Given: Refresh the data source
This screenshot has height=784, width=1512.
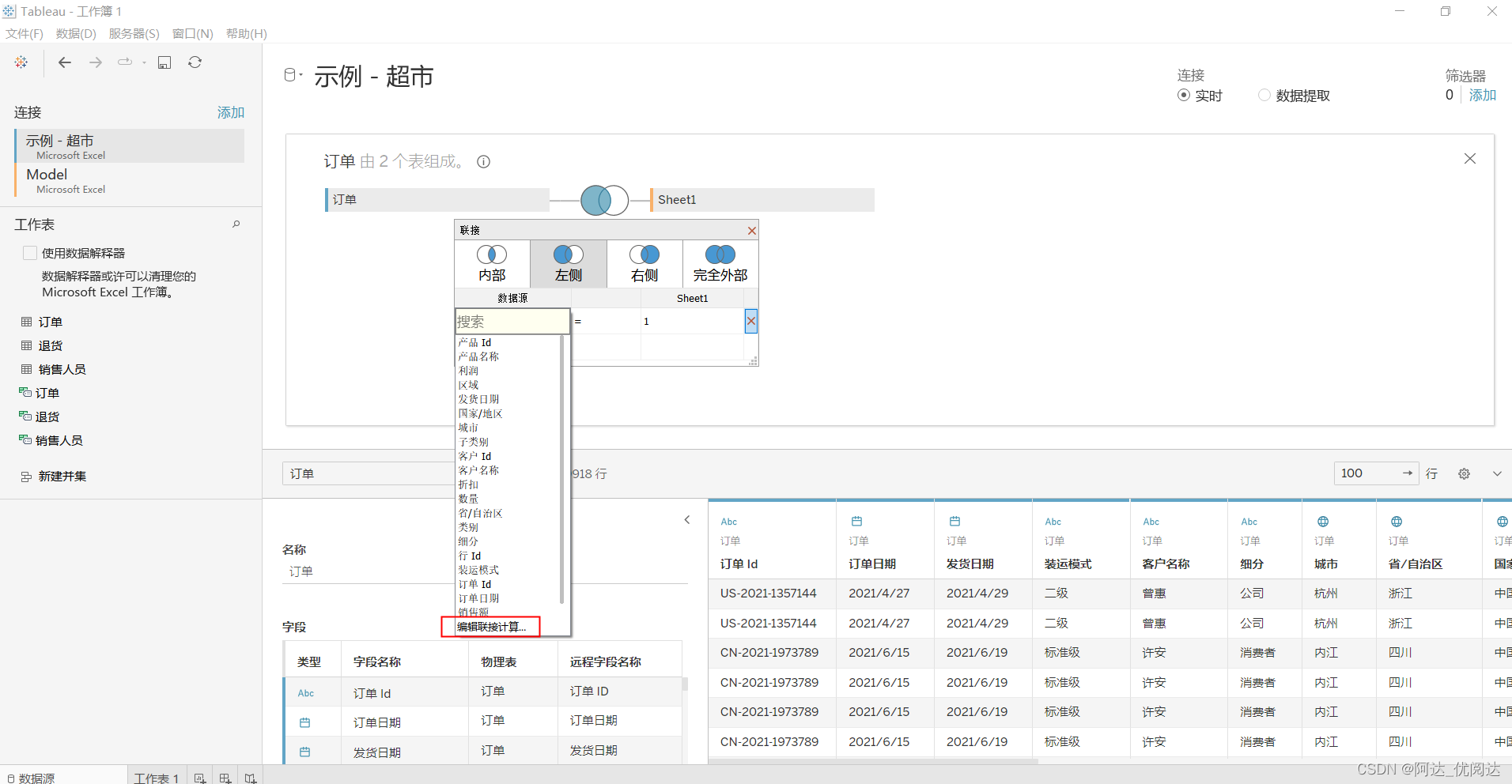Looking at the screenshot, I should pos(195,62).
